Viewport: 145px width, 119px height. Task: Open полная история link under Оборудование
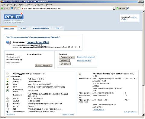click(x=68, y=114)
